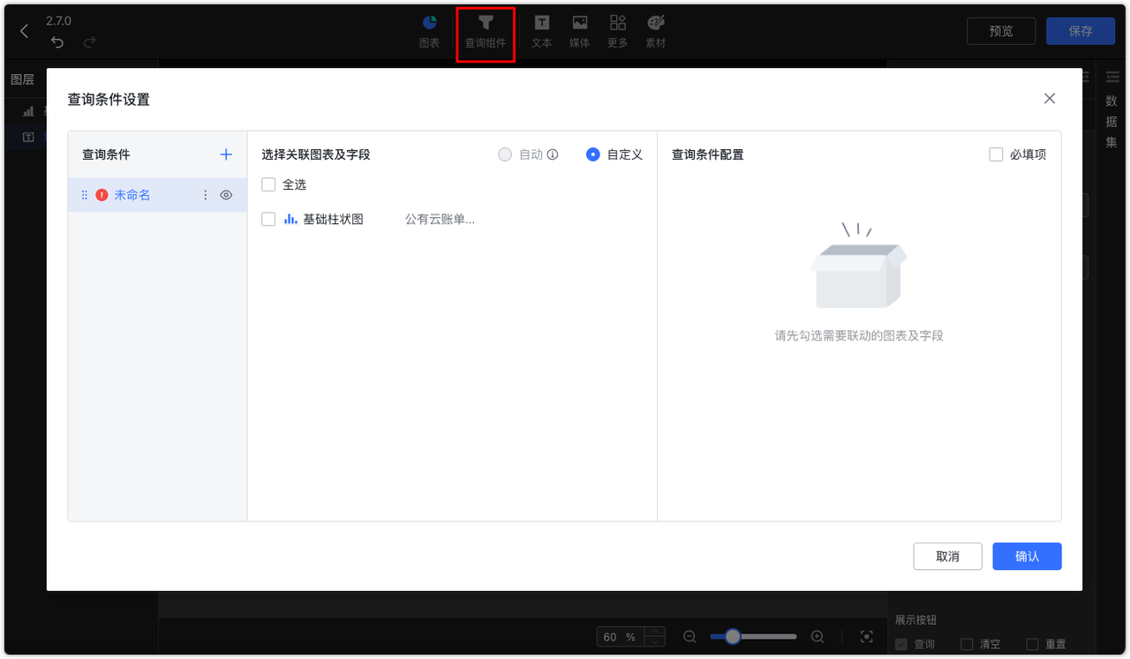This screenshot has width=1130, height=659.
Task: Check the 全选 select-all checkbox
Action: (x=267, y=184)
